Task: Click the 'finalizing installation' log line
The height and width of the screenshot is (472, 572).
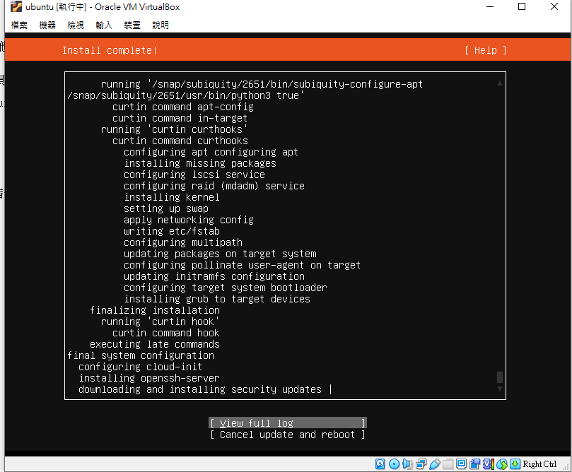Action: coord(155,310)
